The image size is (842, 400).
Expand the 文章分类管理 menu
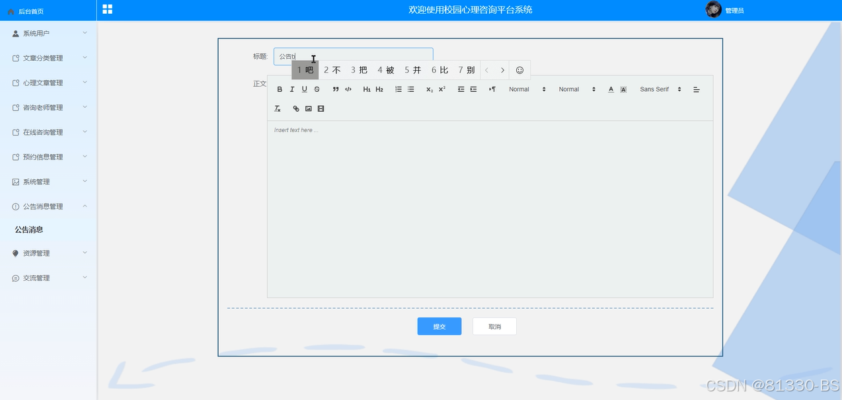click(48, 58)
